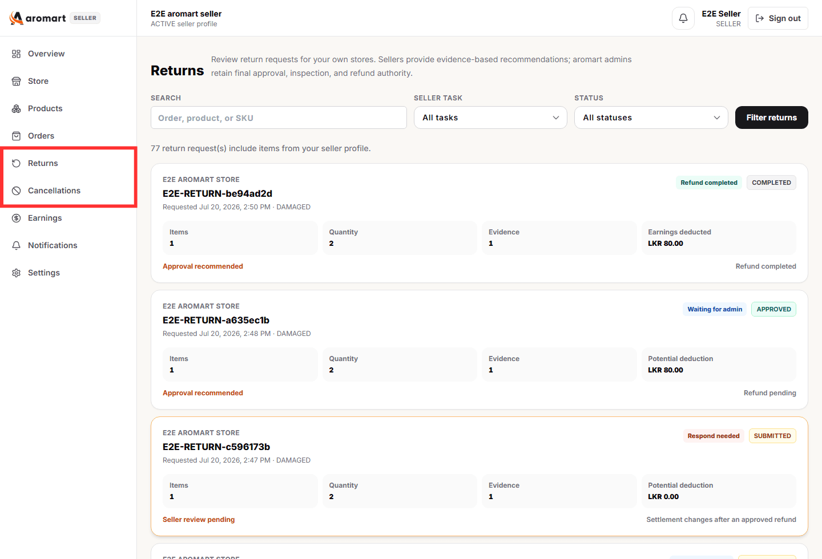Open the Notifications sidebar item

pos(68,245)
